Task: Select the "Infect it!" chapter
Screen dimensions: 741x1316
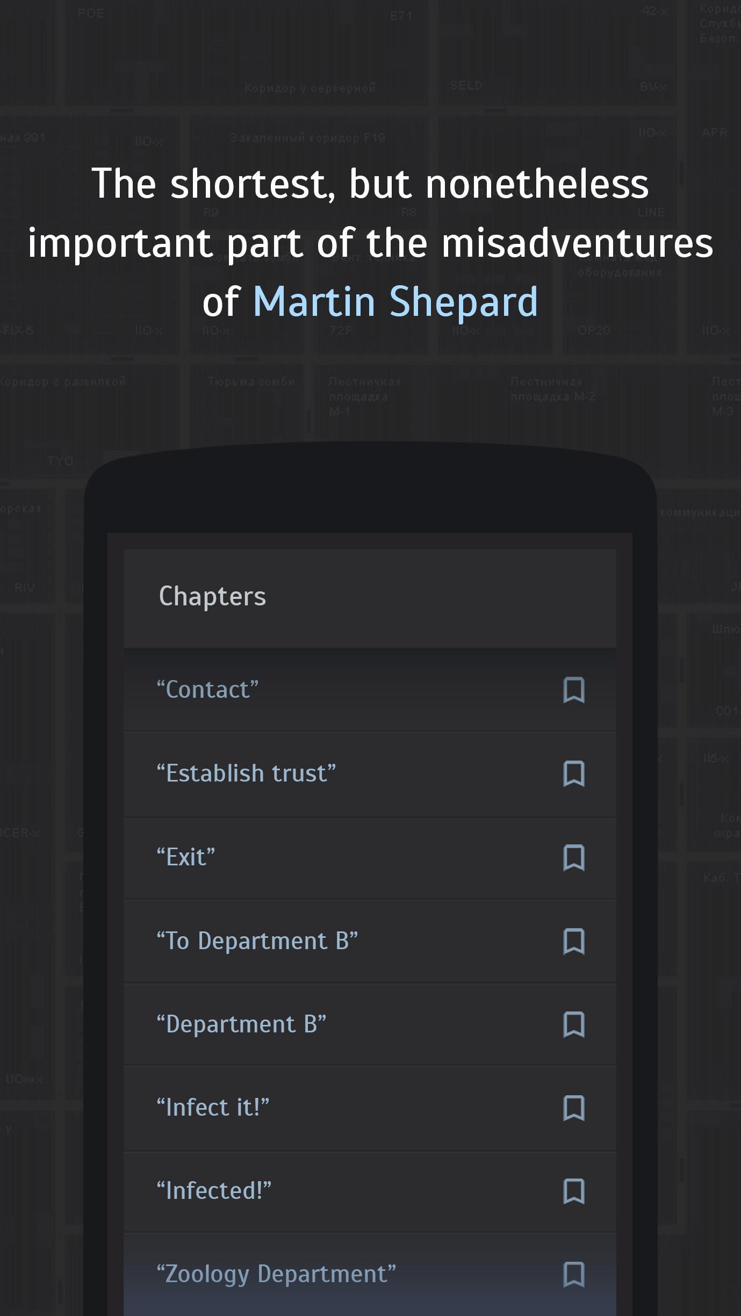Action: [213, 1108]
